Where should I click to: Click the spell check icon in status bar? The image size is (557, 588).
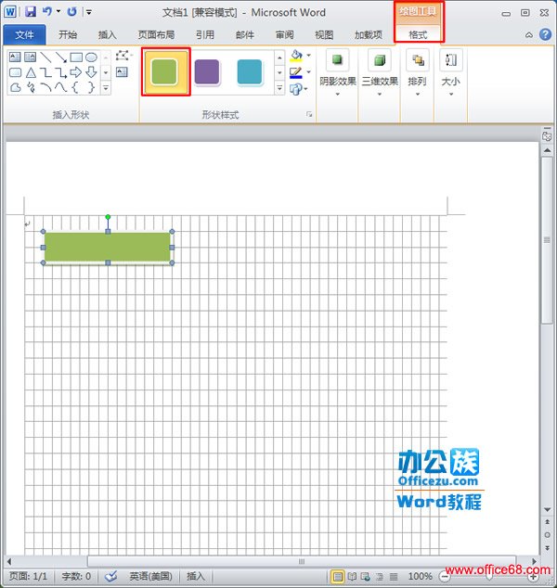click(110, 576)
